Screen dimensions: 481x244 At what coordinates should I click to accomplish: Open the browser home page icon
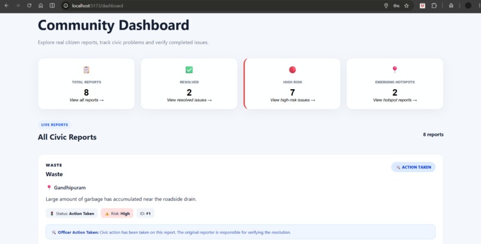pyautogui.click(x=41, y=5)
